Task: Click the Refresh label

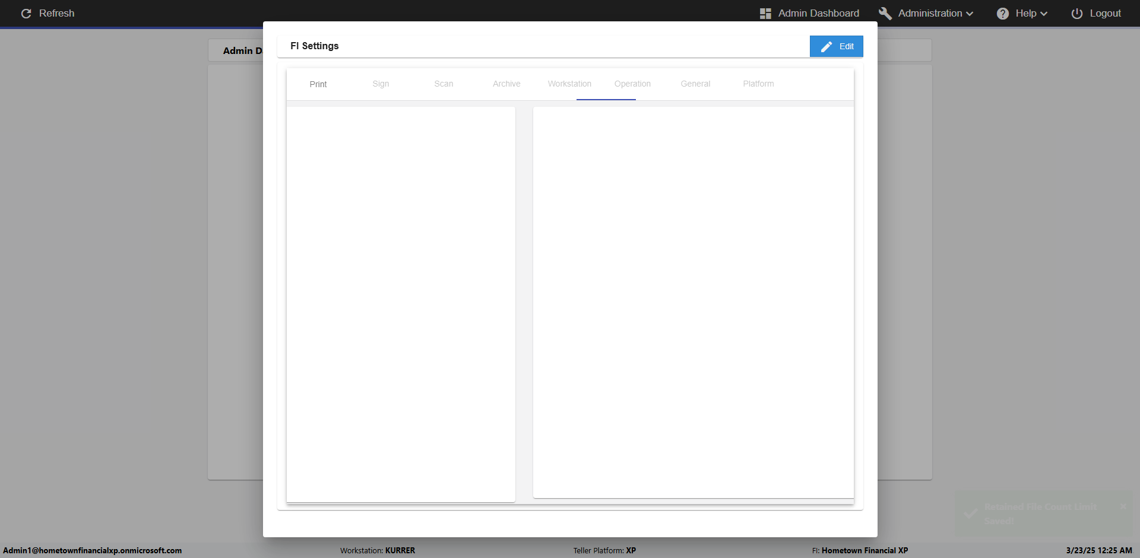Action: click(x=56, y=13)
